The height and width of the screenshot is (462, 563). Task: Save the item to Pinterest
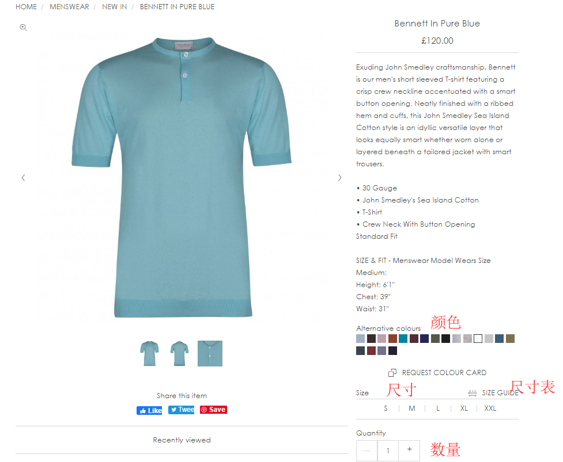(x=213, y=410)
